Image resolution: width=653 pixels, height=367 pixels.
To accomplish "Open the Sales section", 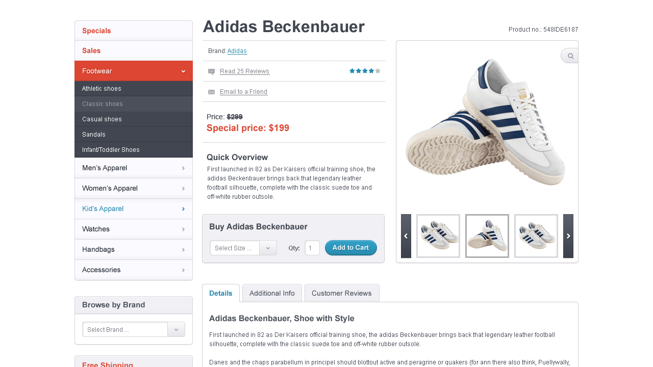I will pos(91,50).
